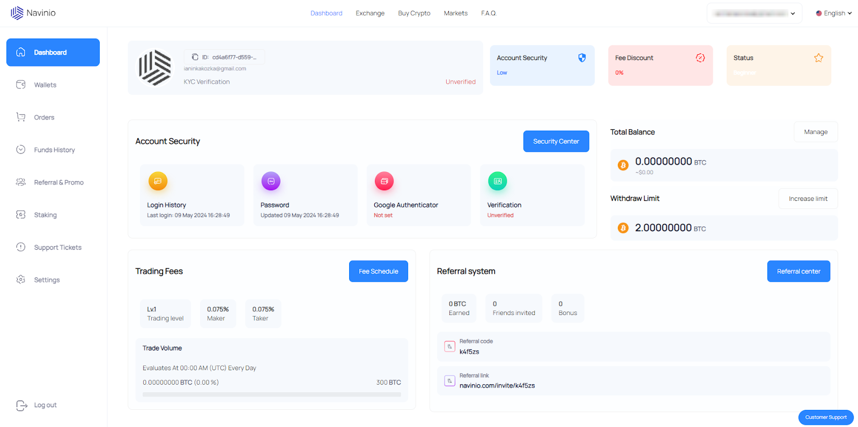
Task: Click the referral code k4f5zs
Action: coord(469,352)
